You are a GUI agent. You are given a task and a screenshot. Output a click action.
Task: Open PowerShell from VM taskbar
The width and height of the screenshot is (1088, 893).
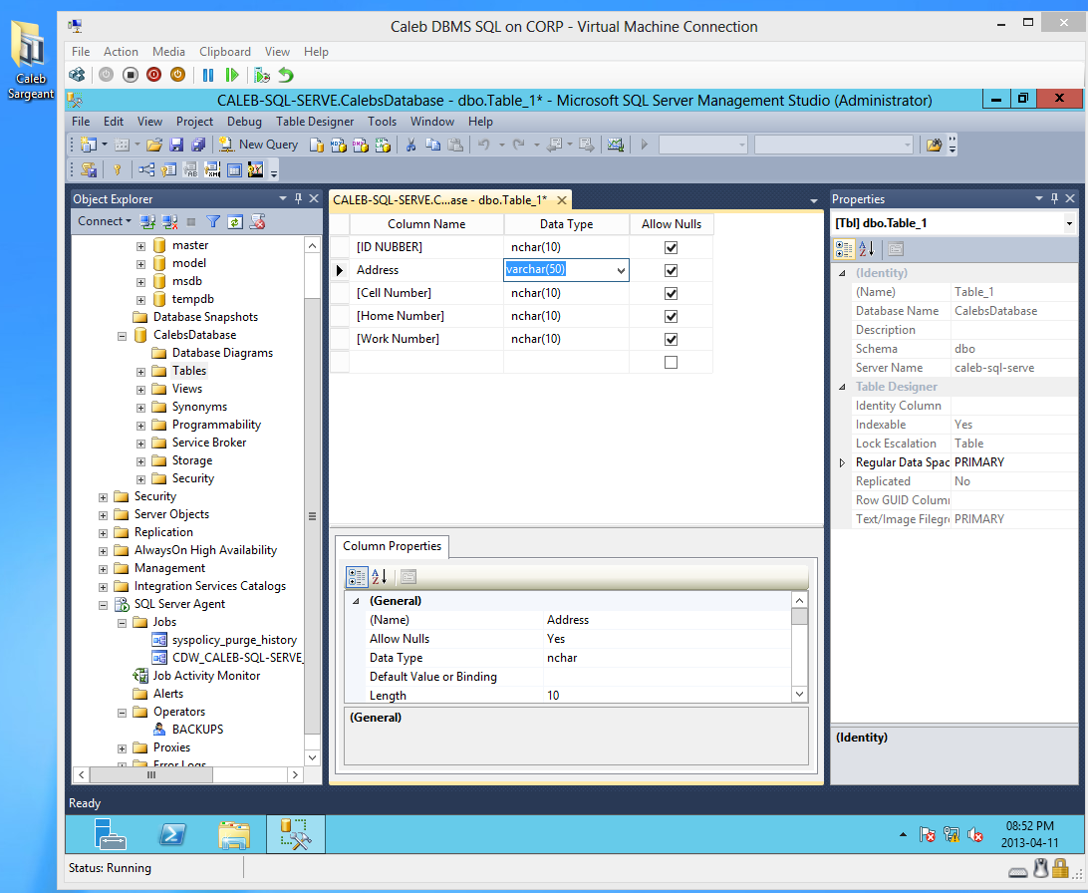tap(171, 834)
